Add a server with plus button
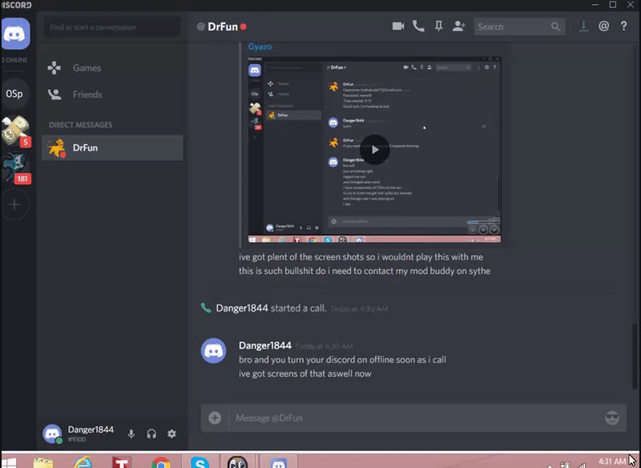 tap(14, 204)
